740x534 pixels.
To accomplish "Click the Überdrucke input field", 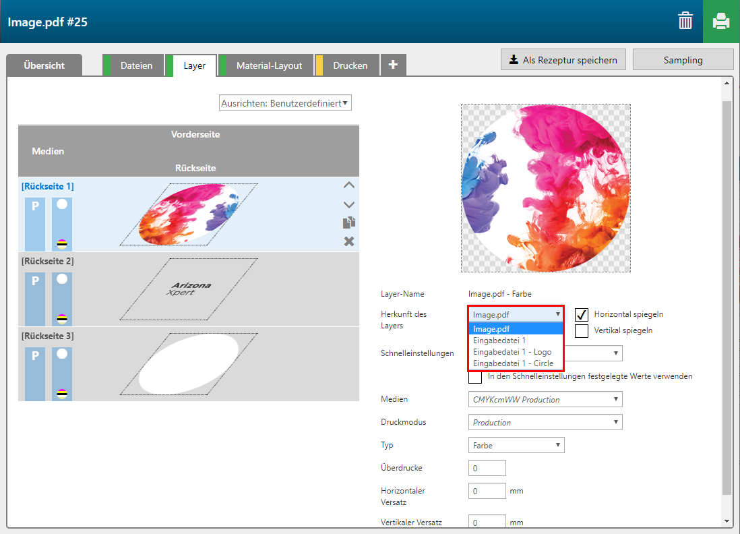I will coord(487,468).
